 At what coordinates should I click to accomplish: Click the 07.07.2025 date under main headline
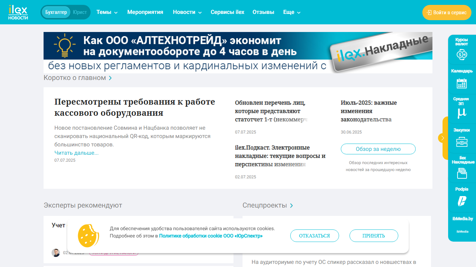65,160
